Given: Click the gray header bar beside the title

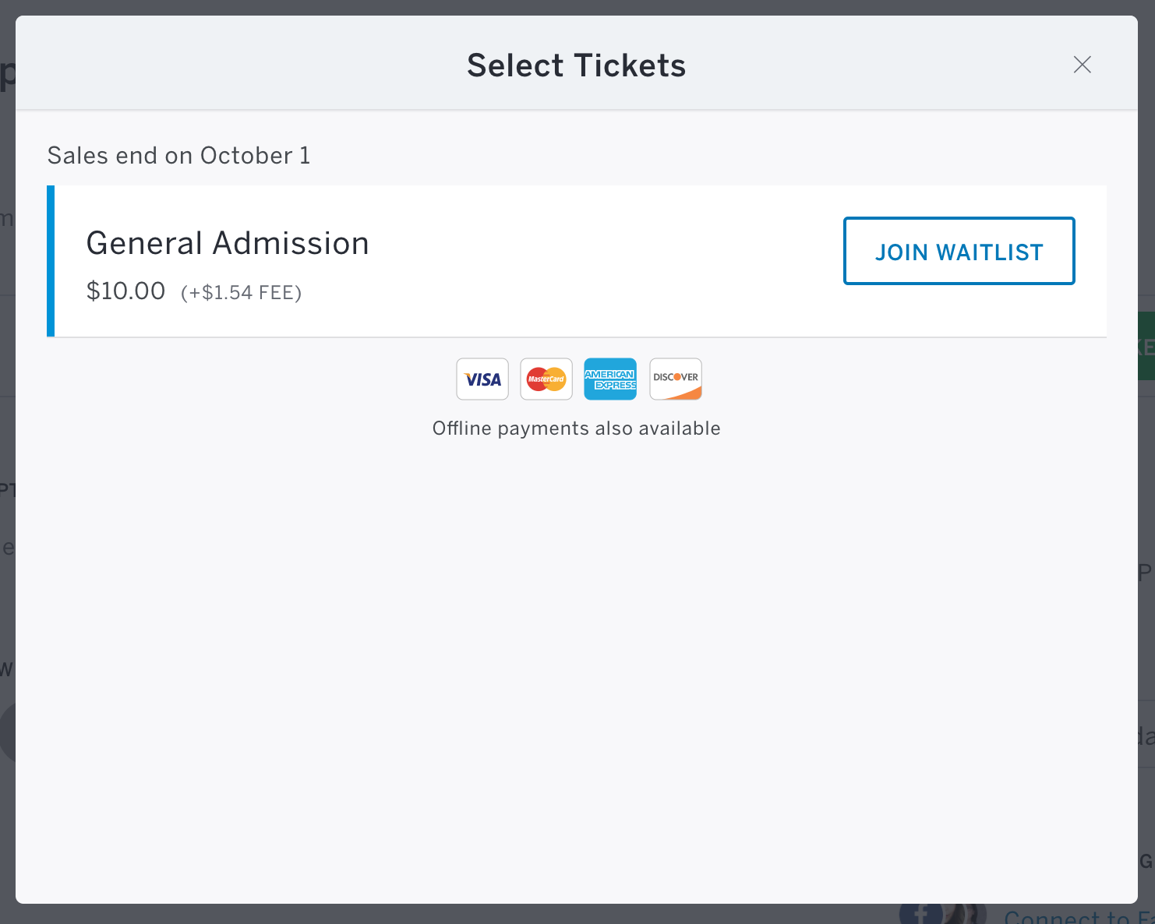Looking at the screenshot, I should coord(234,64).
